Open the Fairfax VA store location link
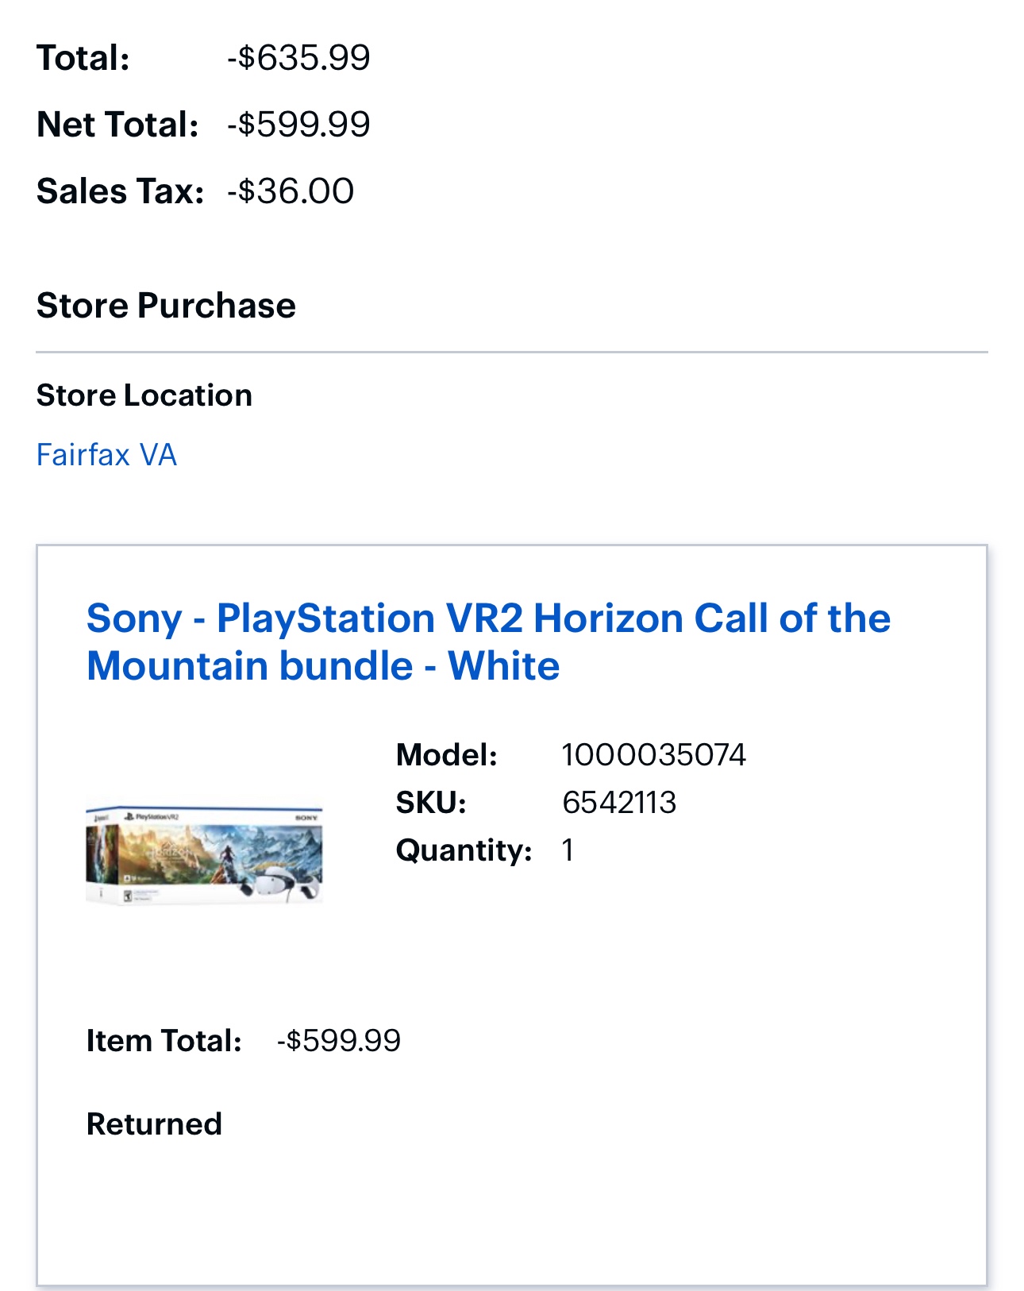 (106, 455)
